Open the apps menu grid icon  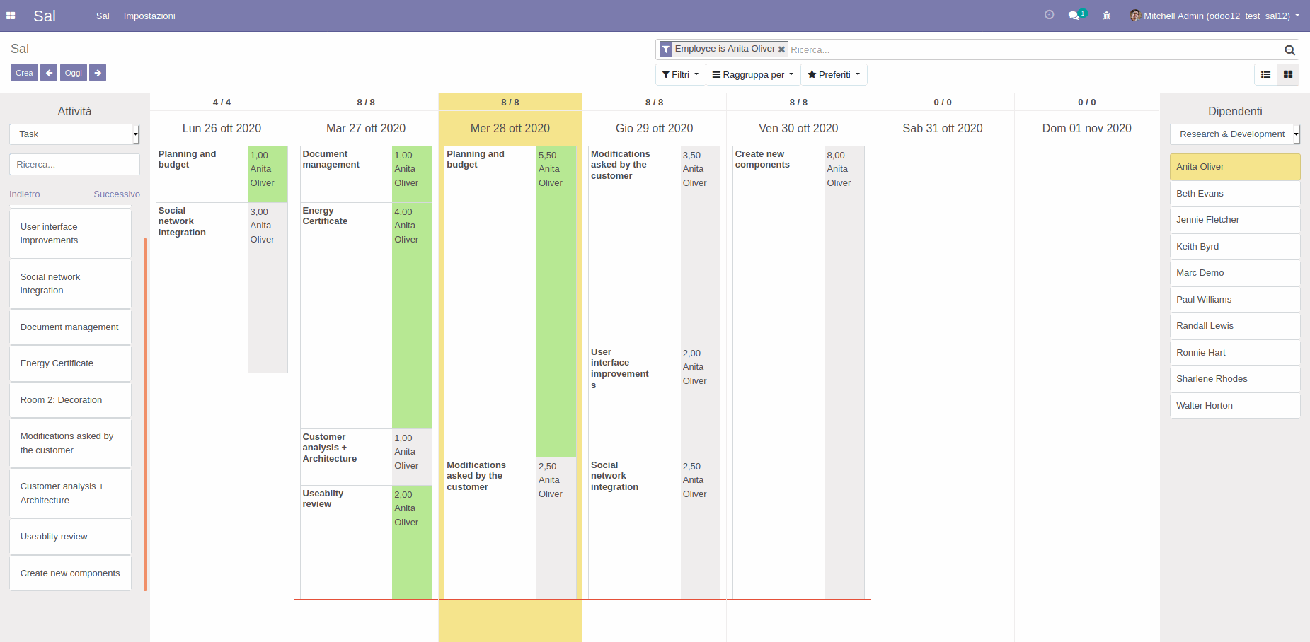(11, 16)
